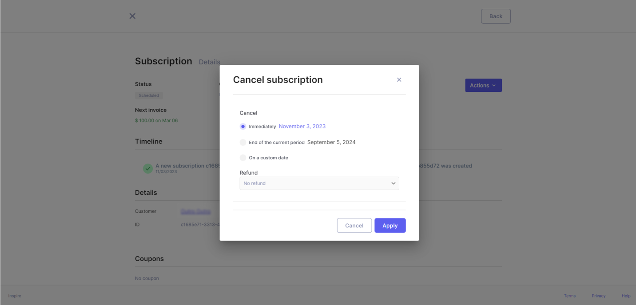636x305 pixels.
Task: Open the Terms link in footer
Action: click(x=570, y=296)
